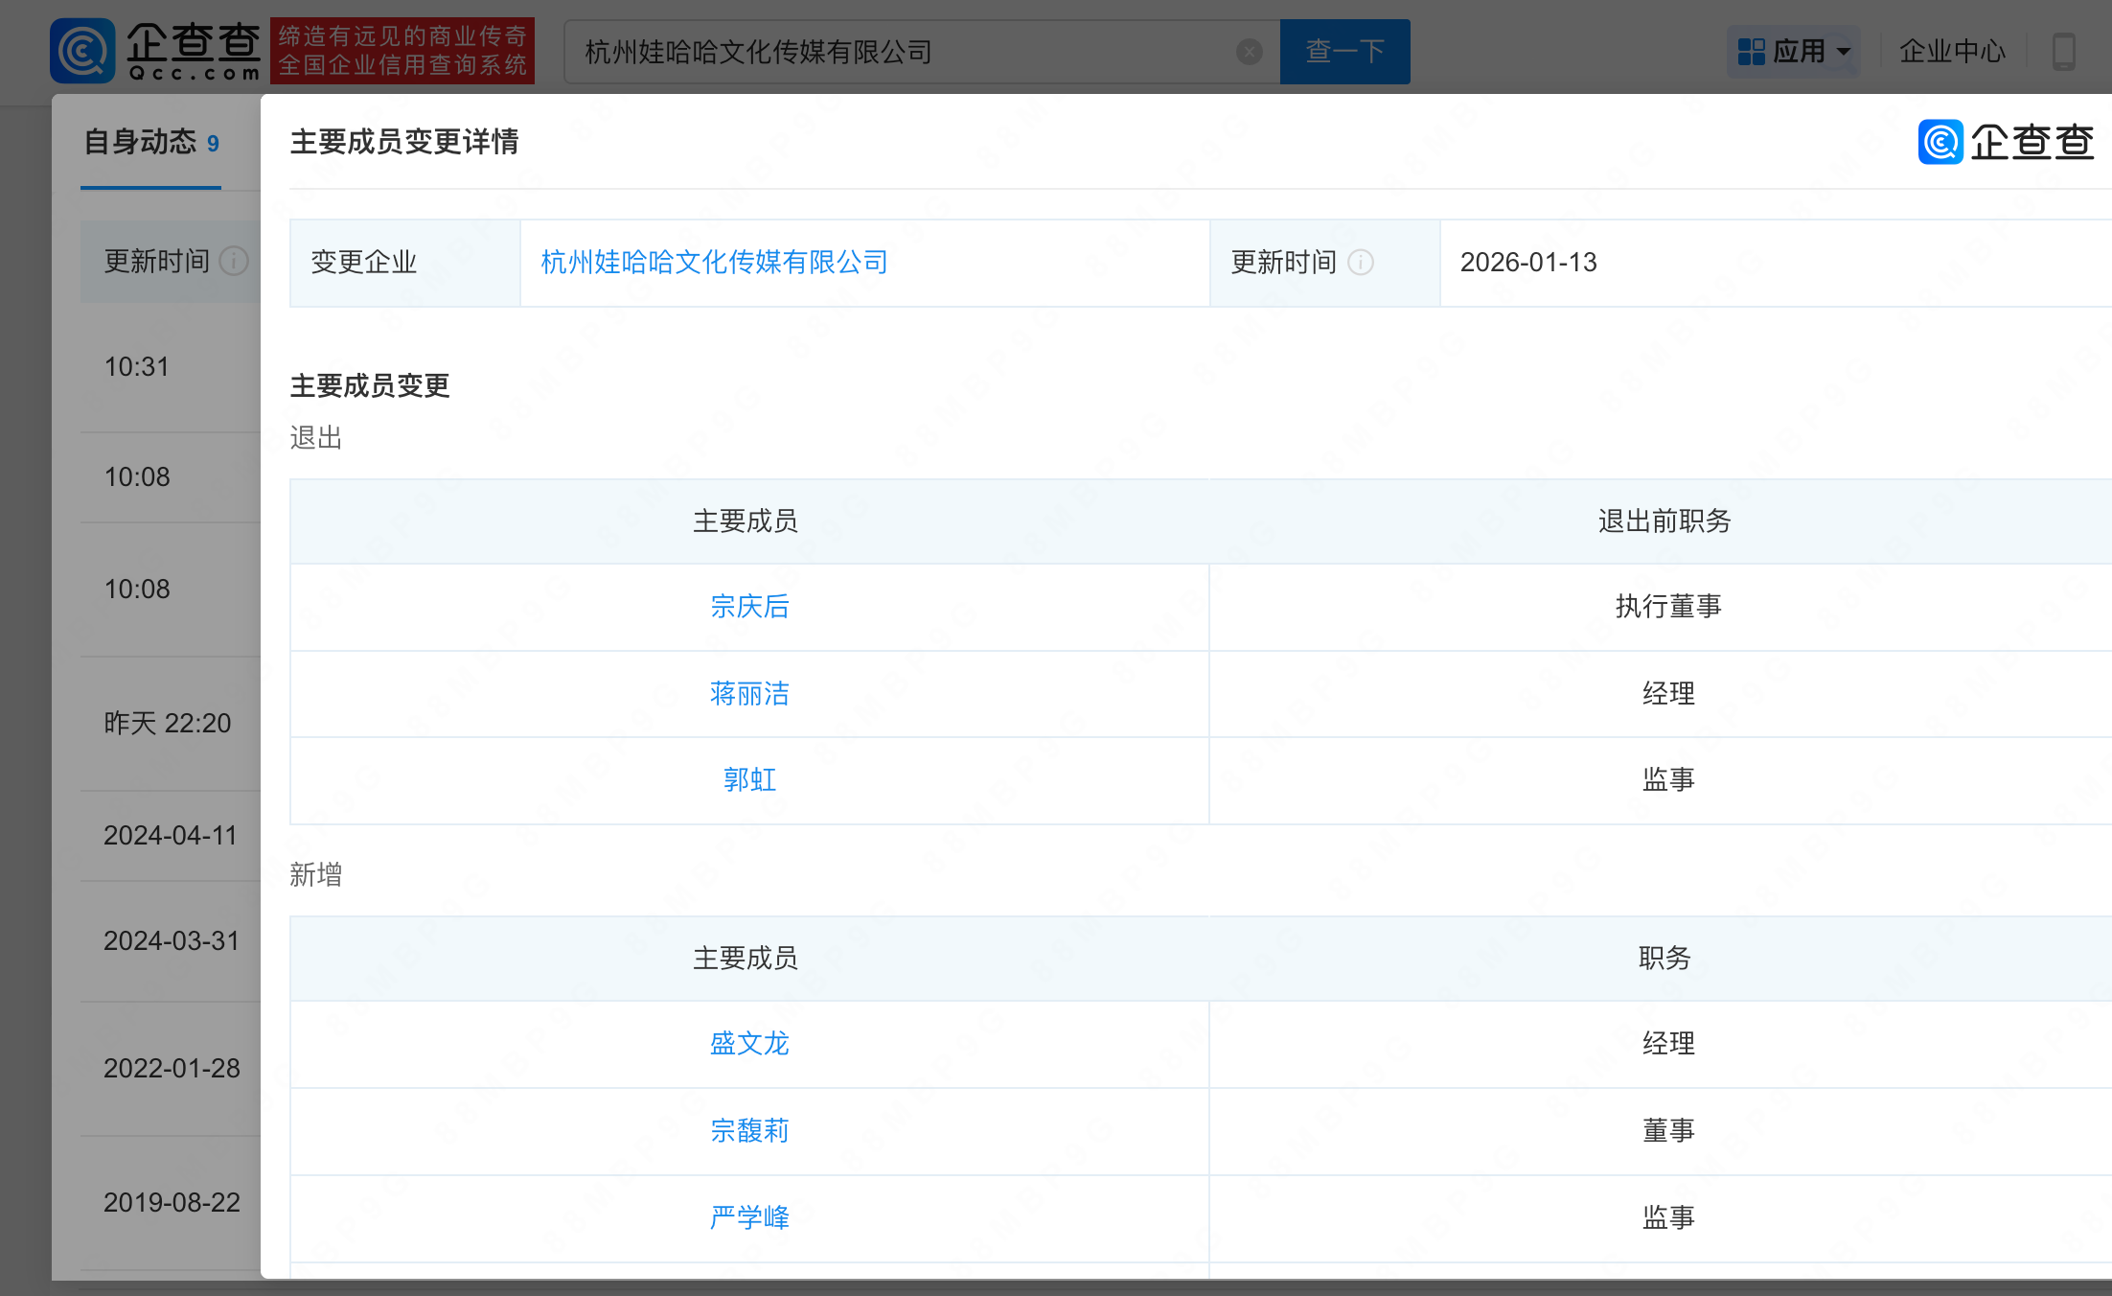The image size is (2112, 1296).
Task: Open 宗馥莉 profile link
Action: 749,1131
